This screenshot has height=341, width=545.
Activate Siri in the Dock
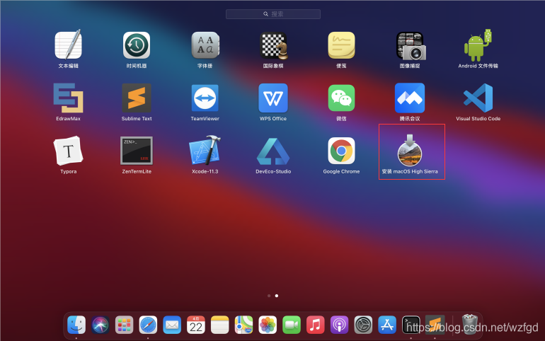point(101,325)
